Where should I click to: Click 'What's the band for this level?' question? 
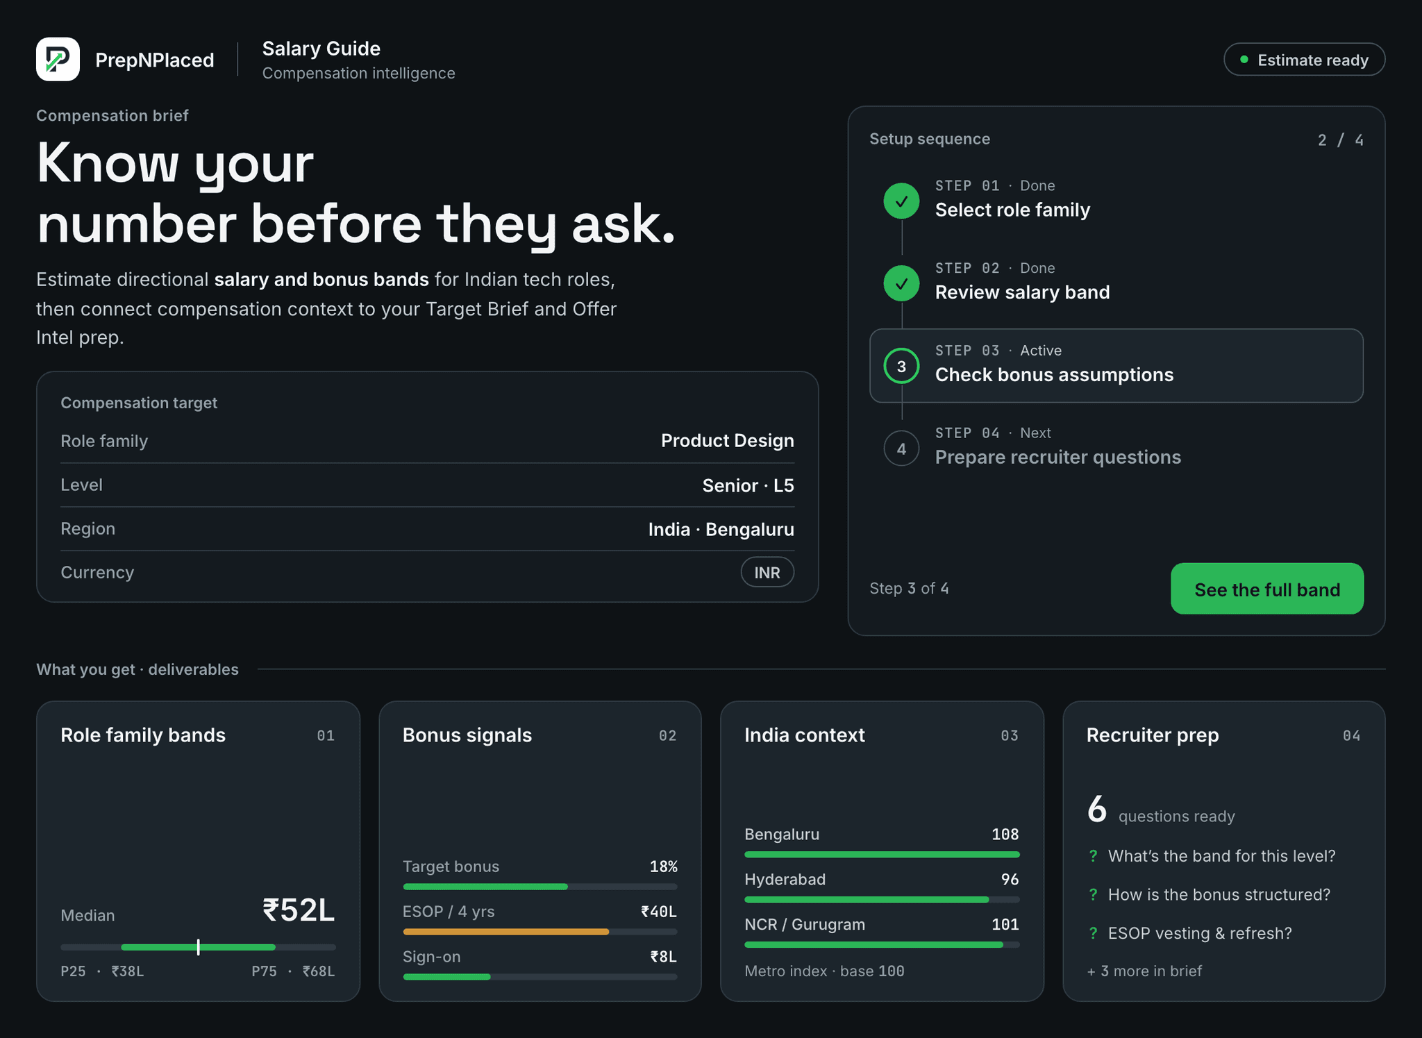coord(1221,856)
